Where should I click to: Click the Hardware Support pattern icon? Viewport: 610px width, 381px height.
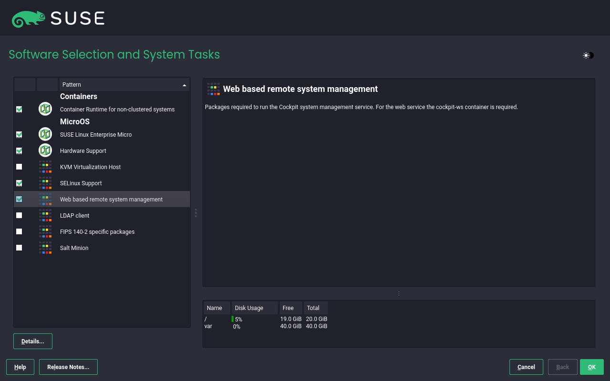click(x=45, y=150)
